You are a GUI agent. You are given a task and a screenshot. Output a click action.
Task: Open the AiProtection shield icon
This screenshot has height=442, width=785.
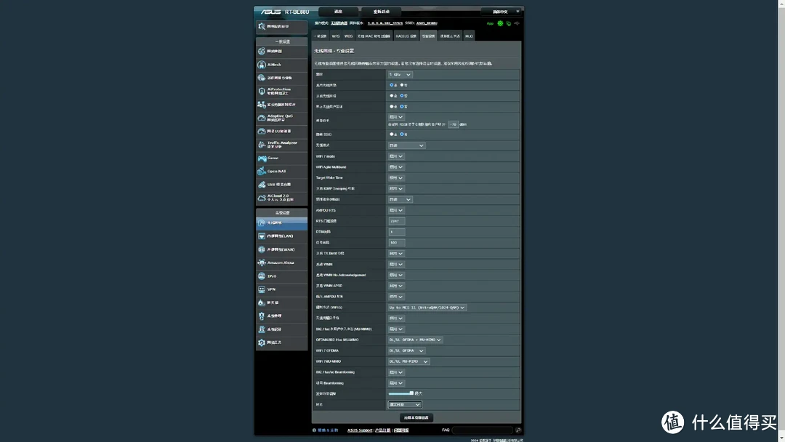(x=262, y=91)
